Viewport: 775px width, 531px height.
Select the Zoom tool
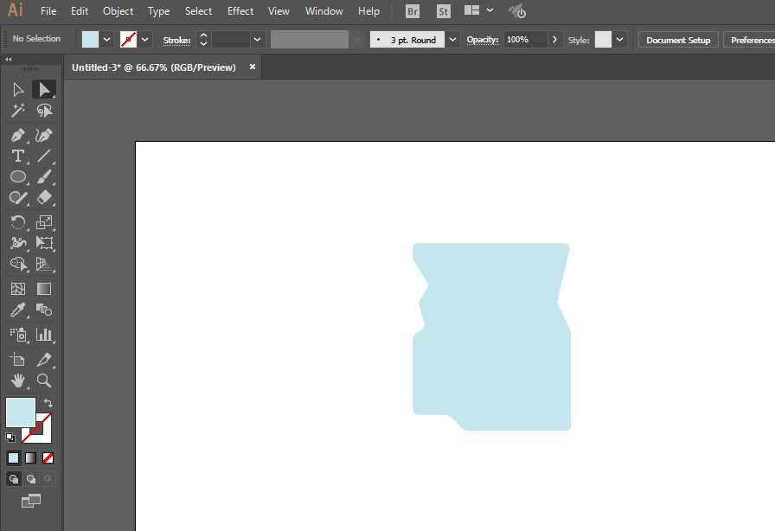[x=44, y=381]
